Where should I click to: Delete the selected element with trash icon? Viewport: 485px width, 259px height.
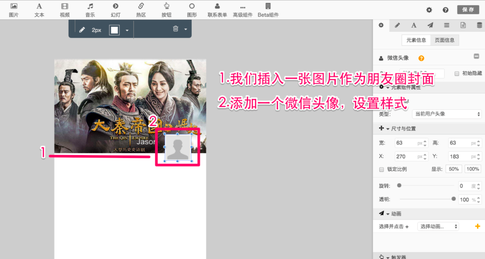click(x=175, y=29)
